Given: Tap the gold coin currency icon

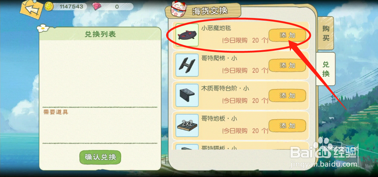Looking at the screenshot, I should tap(49, 7).
